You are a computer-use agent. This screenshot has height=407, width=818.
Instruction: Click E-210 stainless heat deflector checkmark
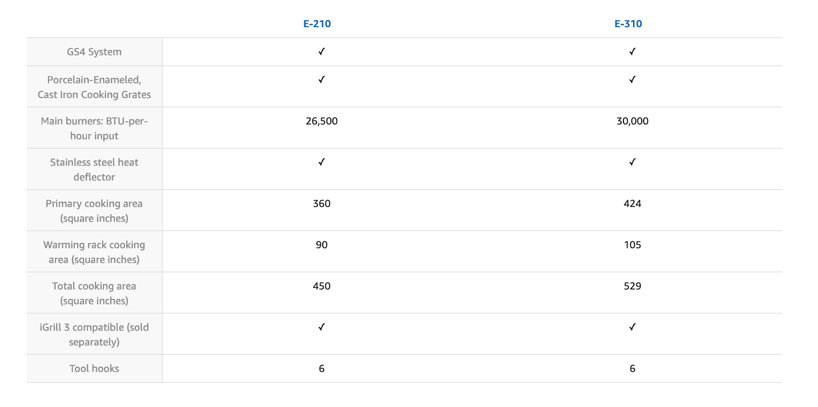(x=321, y=162)
